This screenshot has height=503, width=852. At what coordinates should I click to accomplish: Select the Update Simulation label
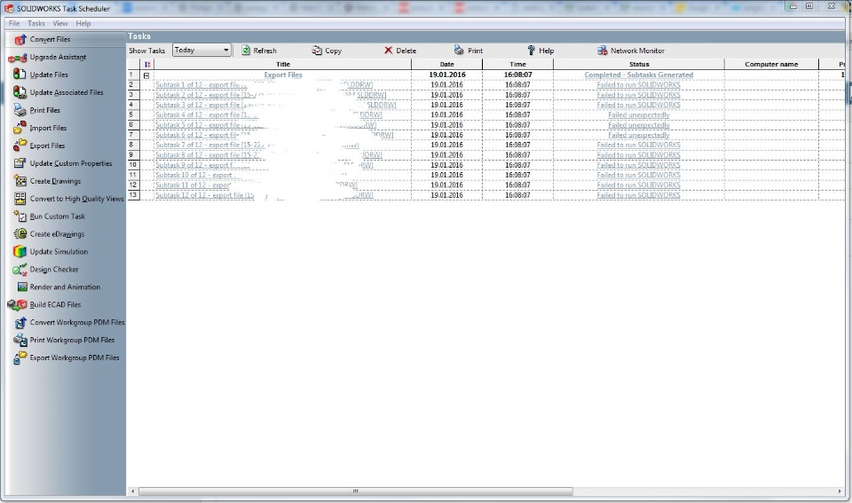(59, 252)
